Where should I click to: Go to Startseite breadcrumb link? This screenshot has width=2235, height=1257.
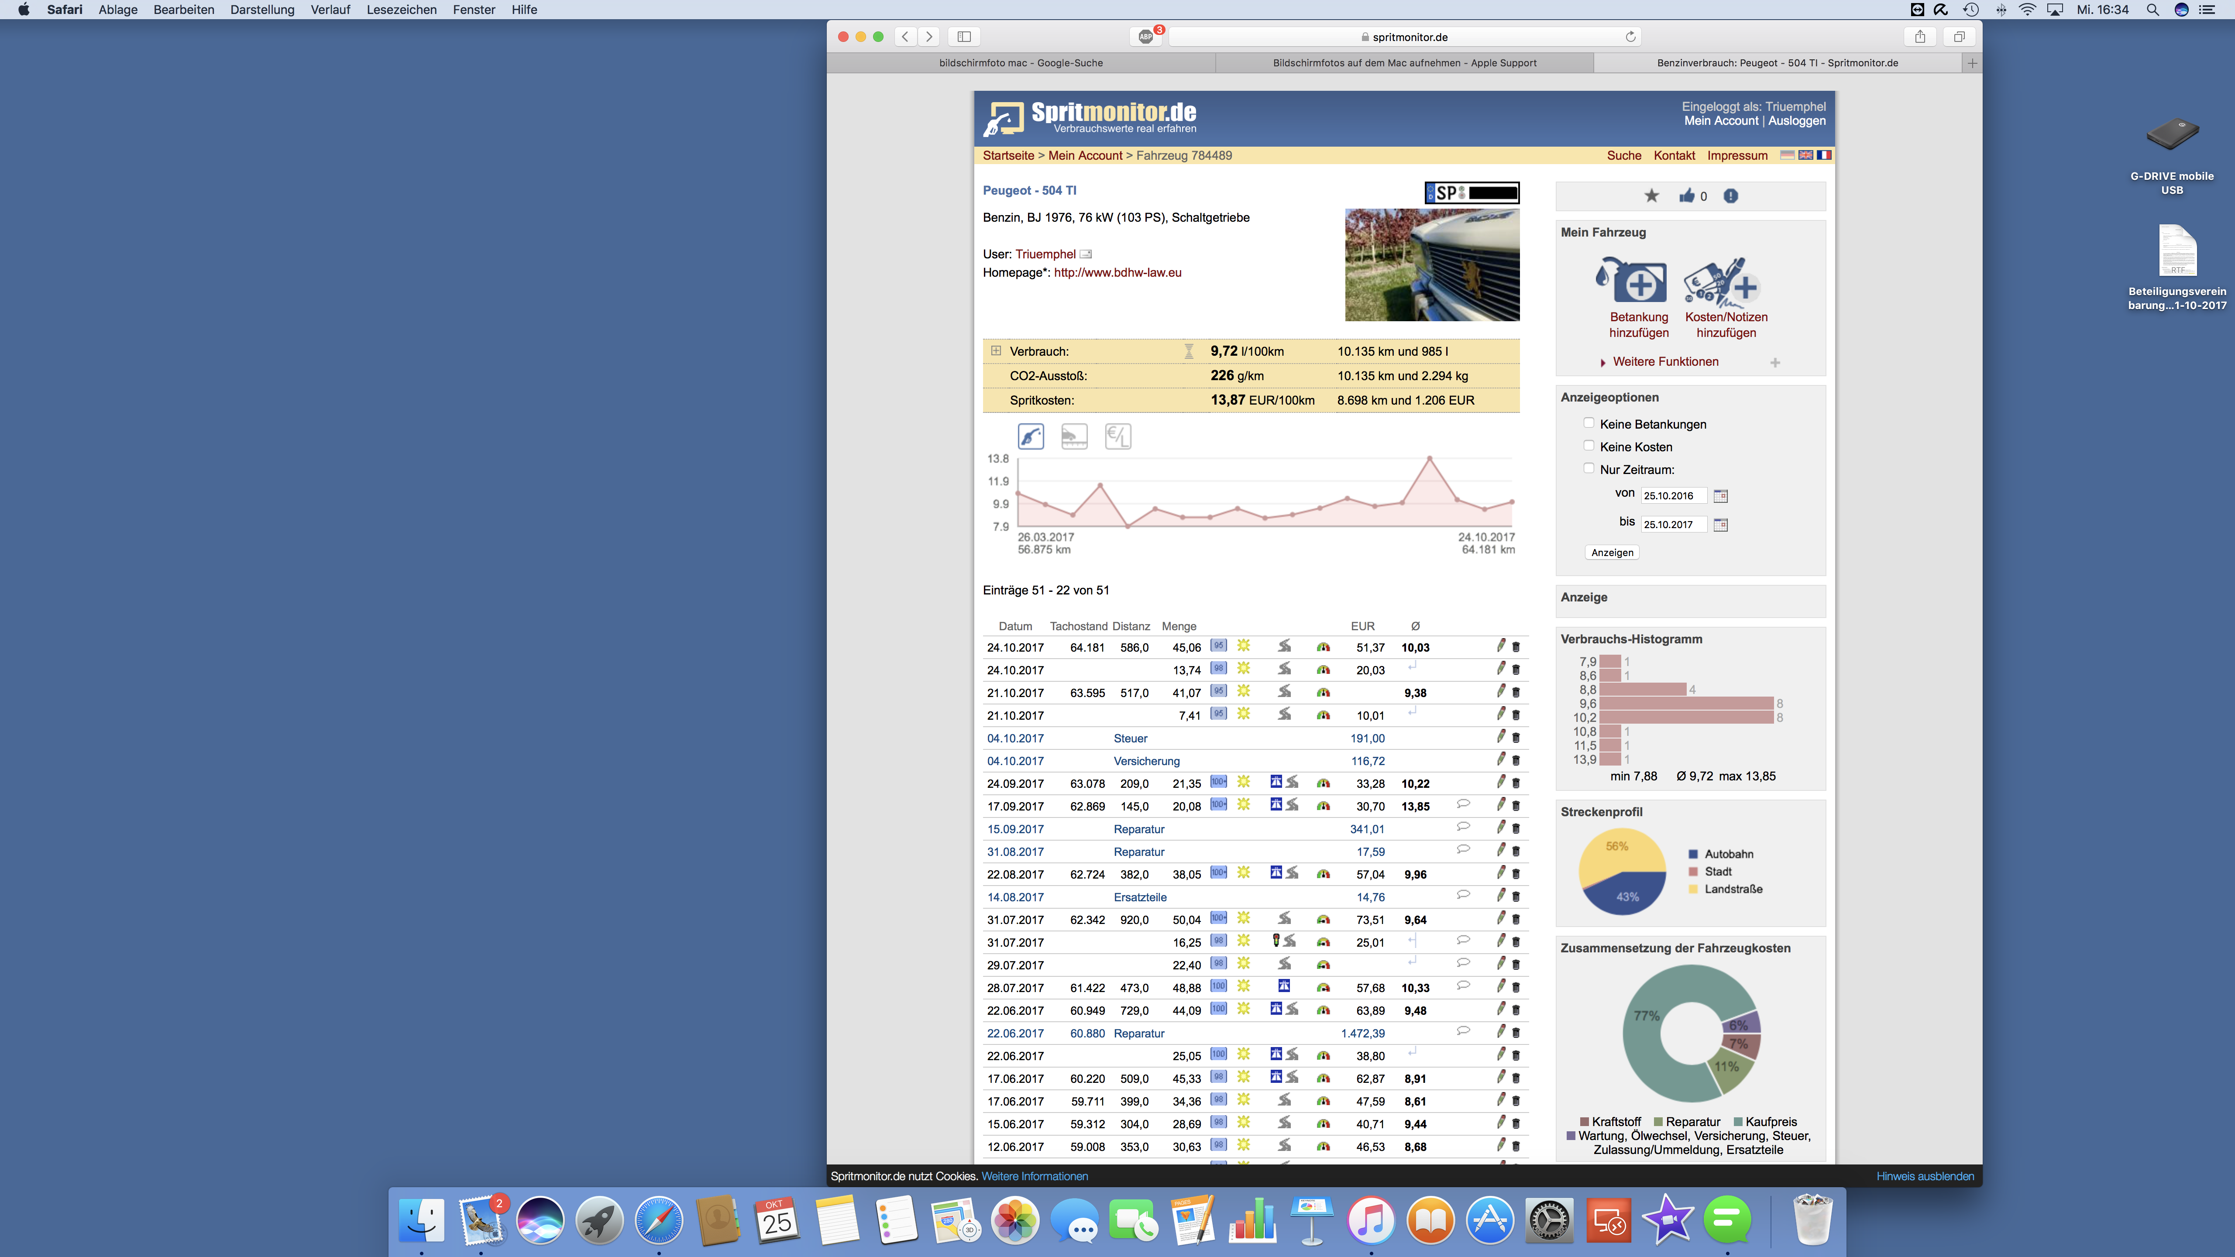click(x=1008, y=156)
